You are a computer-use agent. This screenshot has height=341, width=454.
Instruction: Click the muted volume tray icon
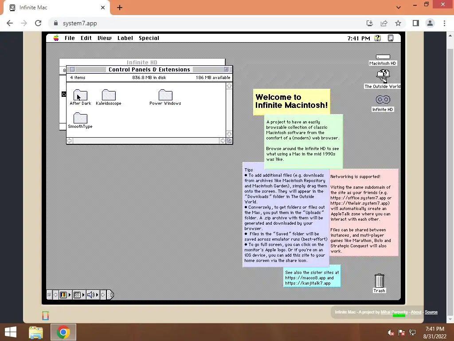(x=391, y=333)
